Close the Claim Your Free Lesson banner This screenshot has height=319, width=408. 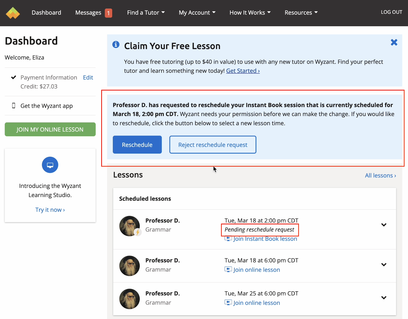(x=394, y=42)
